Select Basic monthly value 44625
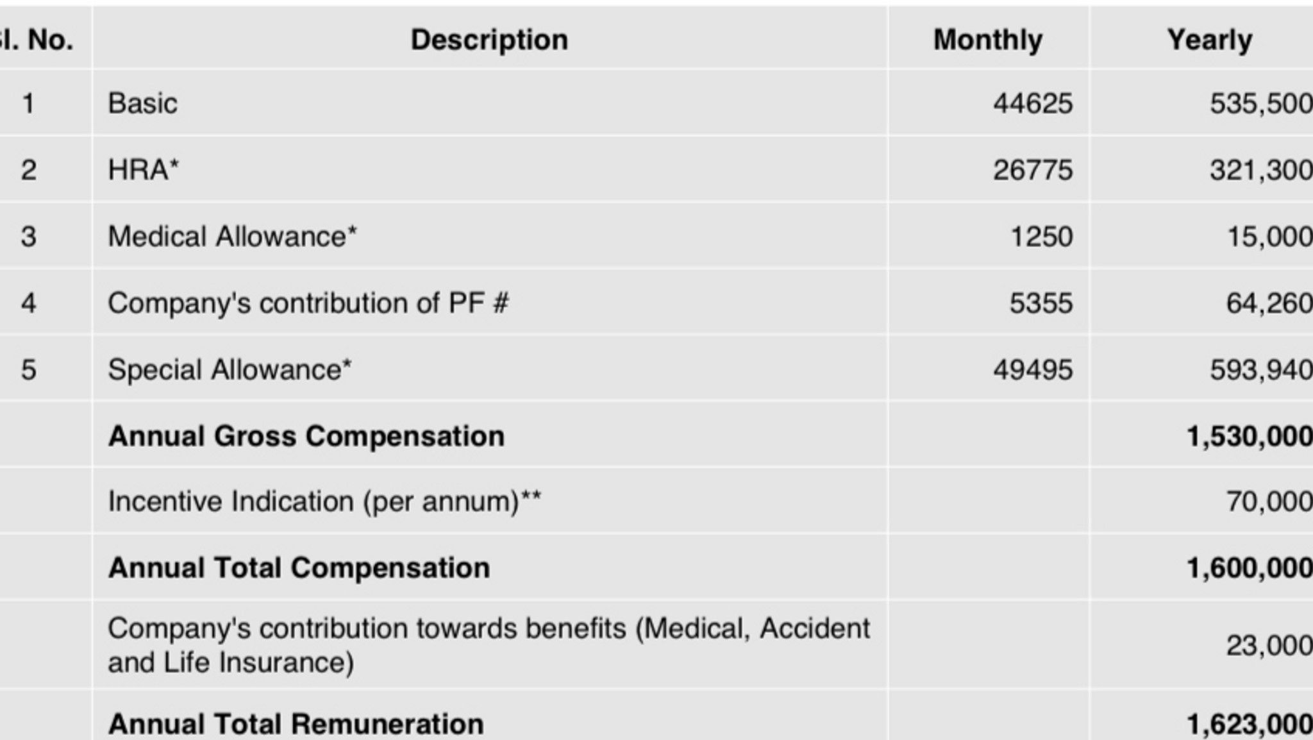The image size is (1313, 740). pos(1032,103)
